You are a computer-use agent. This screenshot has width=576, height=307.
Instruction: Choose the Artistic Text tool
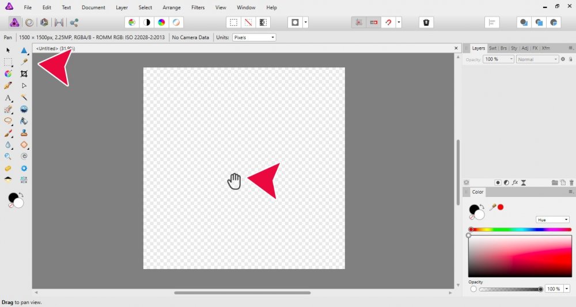[8, 98]
